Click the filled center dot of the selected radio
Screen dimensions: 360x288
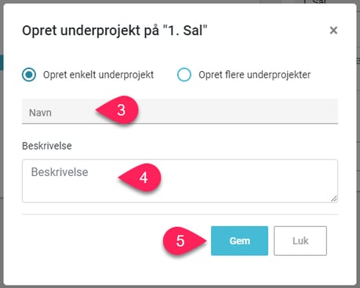pos(29,74)
